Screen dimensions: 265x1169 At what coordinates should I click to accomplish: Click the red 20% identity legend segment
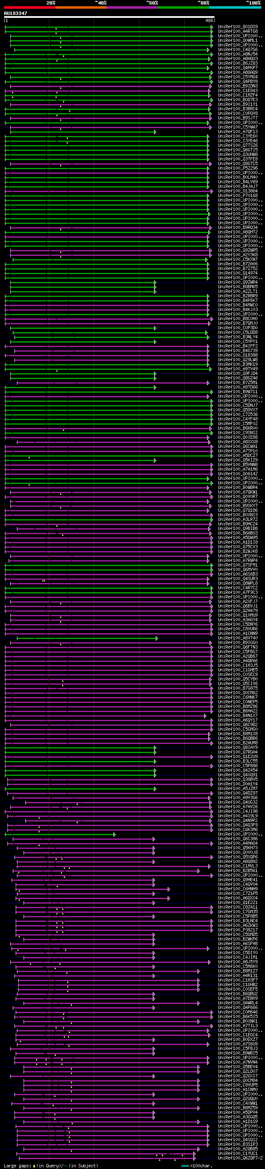[29, 7]
